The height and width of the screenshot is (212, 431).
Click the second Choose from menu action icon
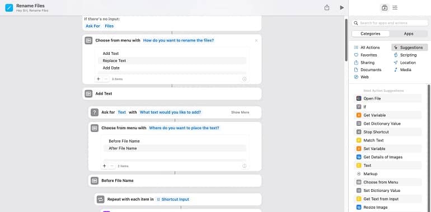click(x=95, y=128)
